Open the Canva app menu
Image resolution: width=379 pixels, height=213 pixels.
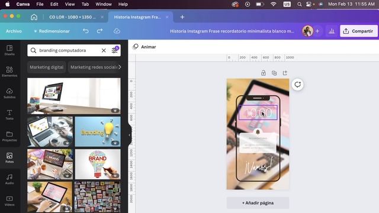[x=23, y=4]
